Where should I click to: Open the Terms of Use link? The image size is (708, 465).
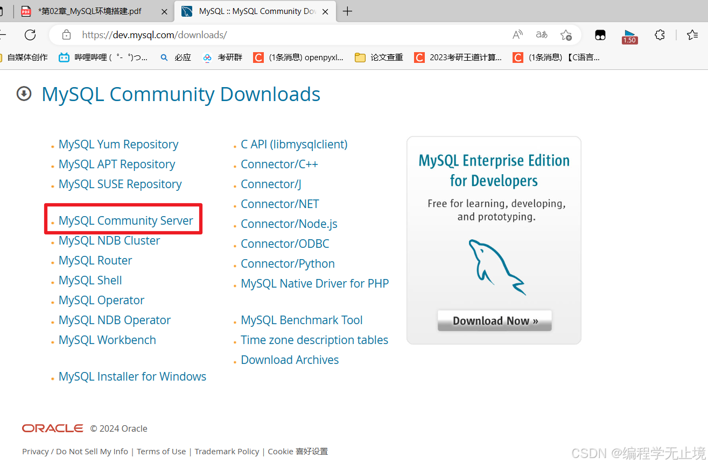162,452
